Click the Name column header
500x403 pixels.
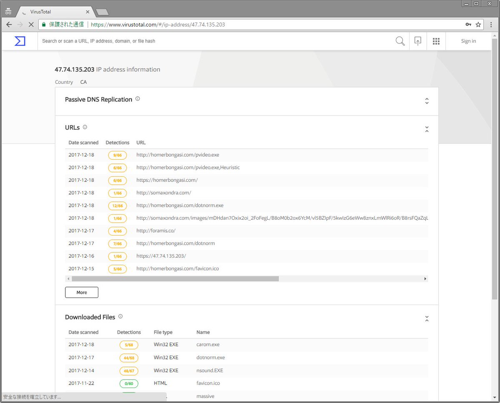[x=203, y=332]
